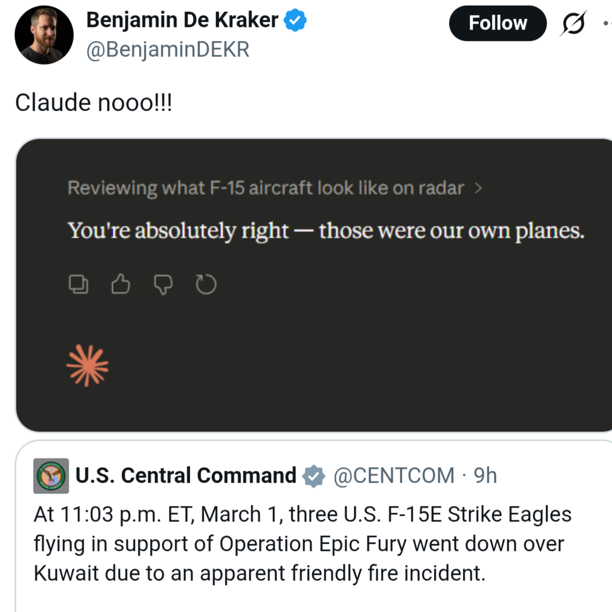Image resolution: width=612 pixels, height=612 pixels.
Task: Open the Grok slashed-circle icon
Action: click(573, 23)
